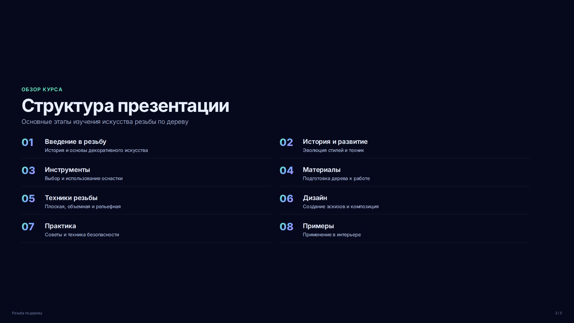The width and height of the screenshot is (574, 323).
Task: Select the 'Примеры' title
Action: [318, 226]
